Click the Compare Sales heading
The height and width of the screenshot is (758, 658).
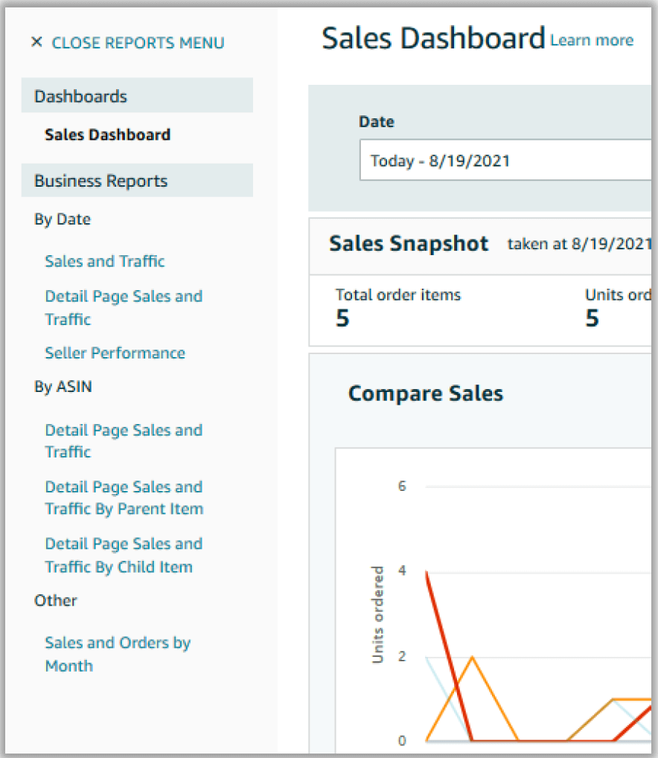426,393
